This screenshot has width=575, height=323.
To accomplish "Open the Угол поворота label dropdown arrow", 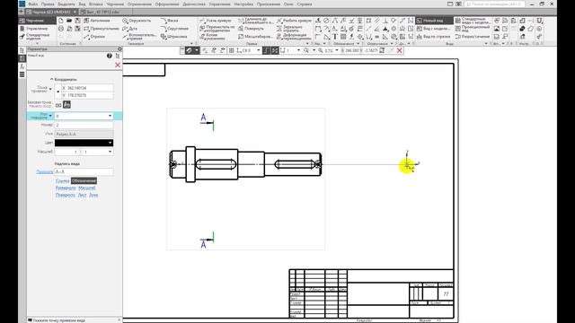I will (50, 116).
